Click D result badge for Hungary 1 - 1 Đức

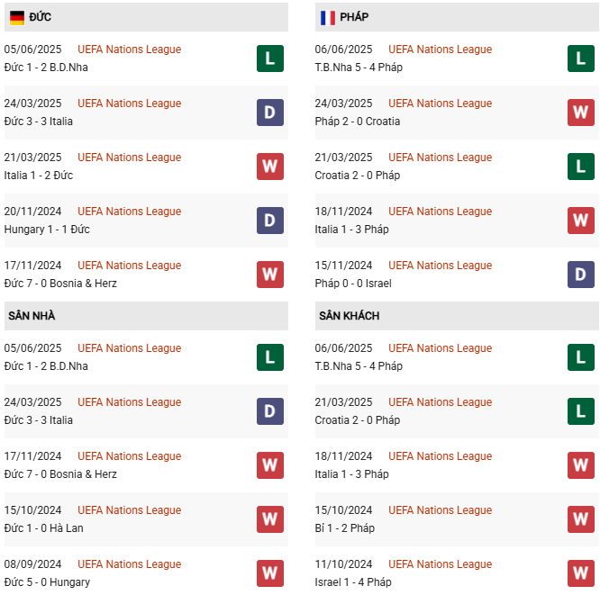[270, 221]
